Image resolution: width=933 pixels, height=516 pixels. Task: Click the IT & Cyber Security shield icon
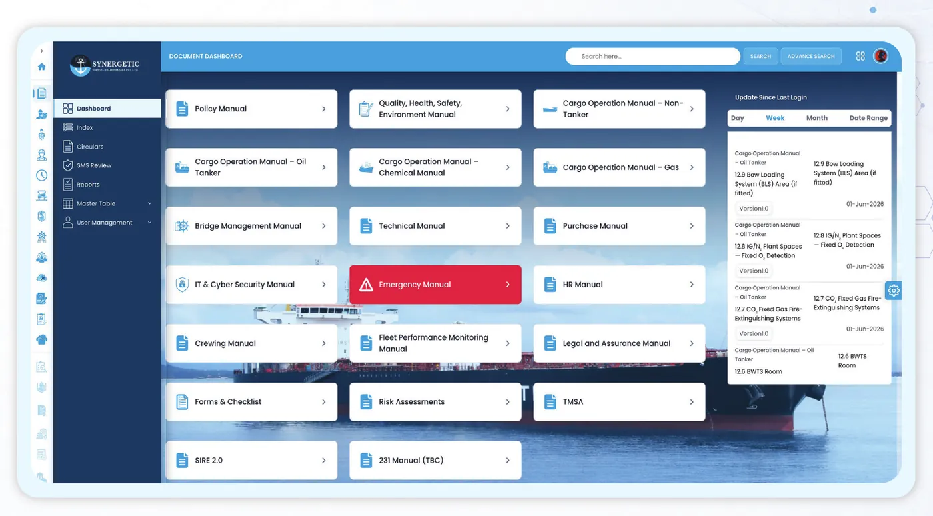pyautogui.click(x=182, y=285)
